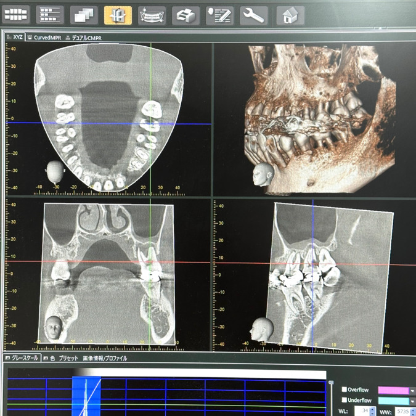416x416 pixels.
Task: Click the printer icon in toolbar
Action: click(x=186, y=15)
